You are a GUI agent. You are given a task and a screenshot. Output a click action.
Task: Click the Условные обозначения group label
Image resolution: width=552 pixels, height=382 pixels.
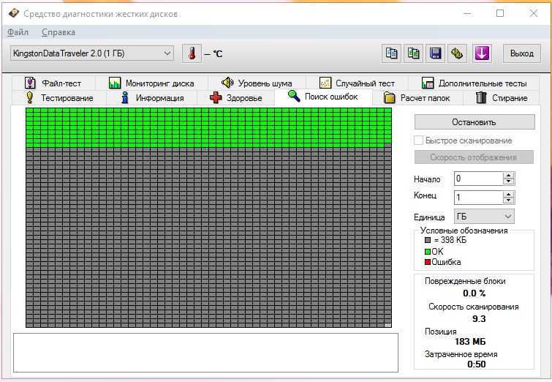464,231
